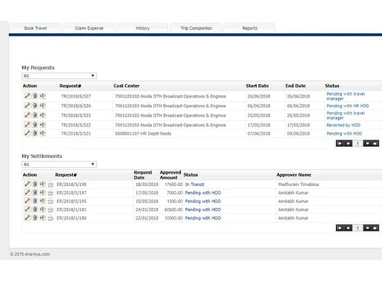Click megaphone icon for request TR/2018/6/527
The image size is (382, 287).
pyautogui.click(x=43, y=96)
